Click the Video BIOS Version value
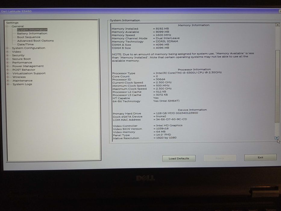Image resolution: width=281 pixels, height=211 pixels. click(162, 129)
